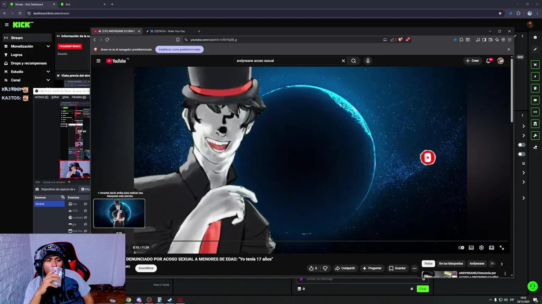This screenshot has height=304, width=542.
Task: Expand the Canal sidebar section
Action: [48, 80]
